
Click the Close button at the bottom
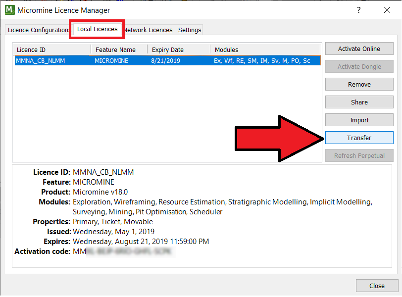point(377,286)
